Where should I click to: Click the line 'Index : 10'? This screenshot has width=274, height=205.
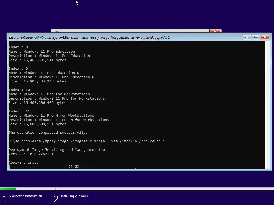pyautogui.click(x=19, y=90)
